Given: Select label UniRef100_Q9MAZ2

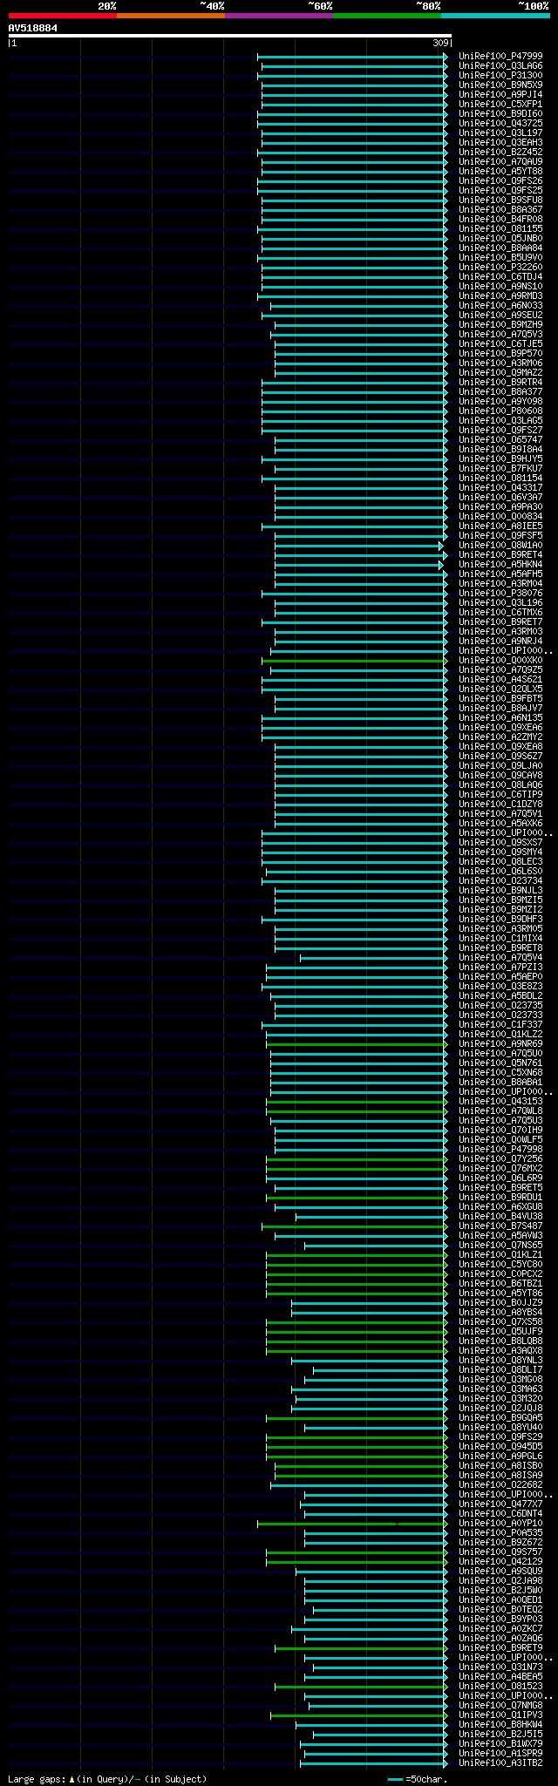Looking at the screenshot, I should click(x=500, y=372).
